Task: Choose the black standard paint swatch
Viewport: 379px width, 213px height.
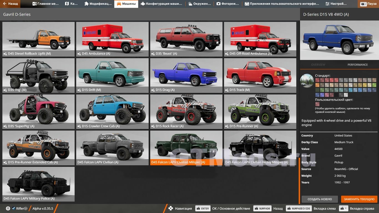Action: click(x=336, y=95)
